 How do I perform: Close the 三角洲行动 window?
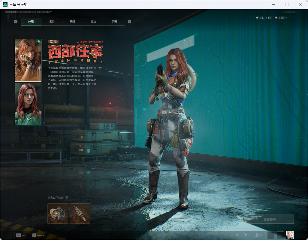[301, 4]
